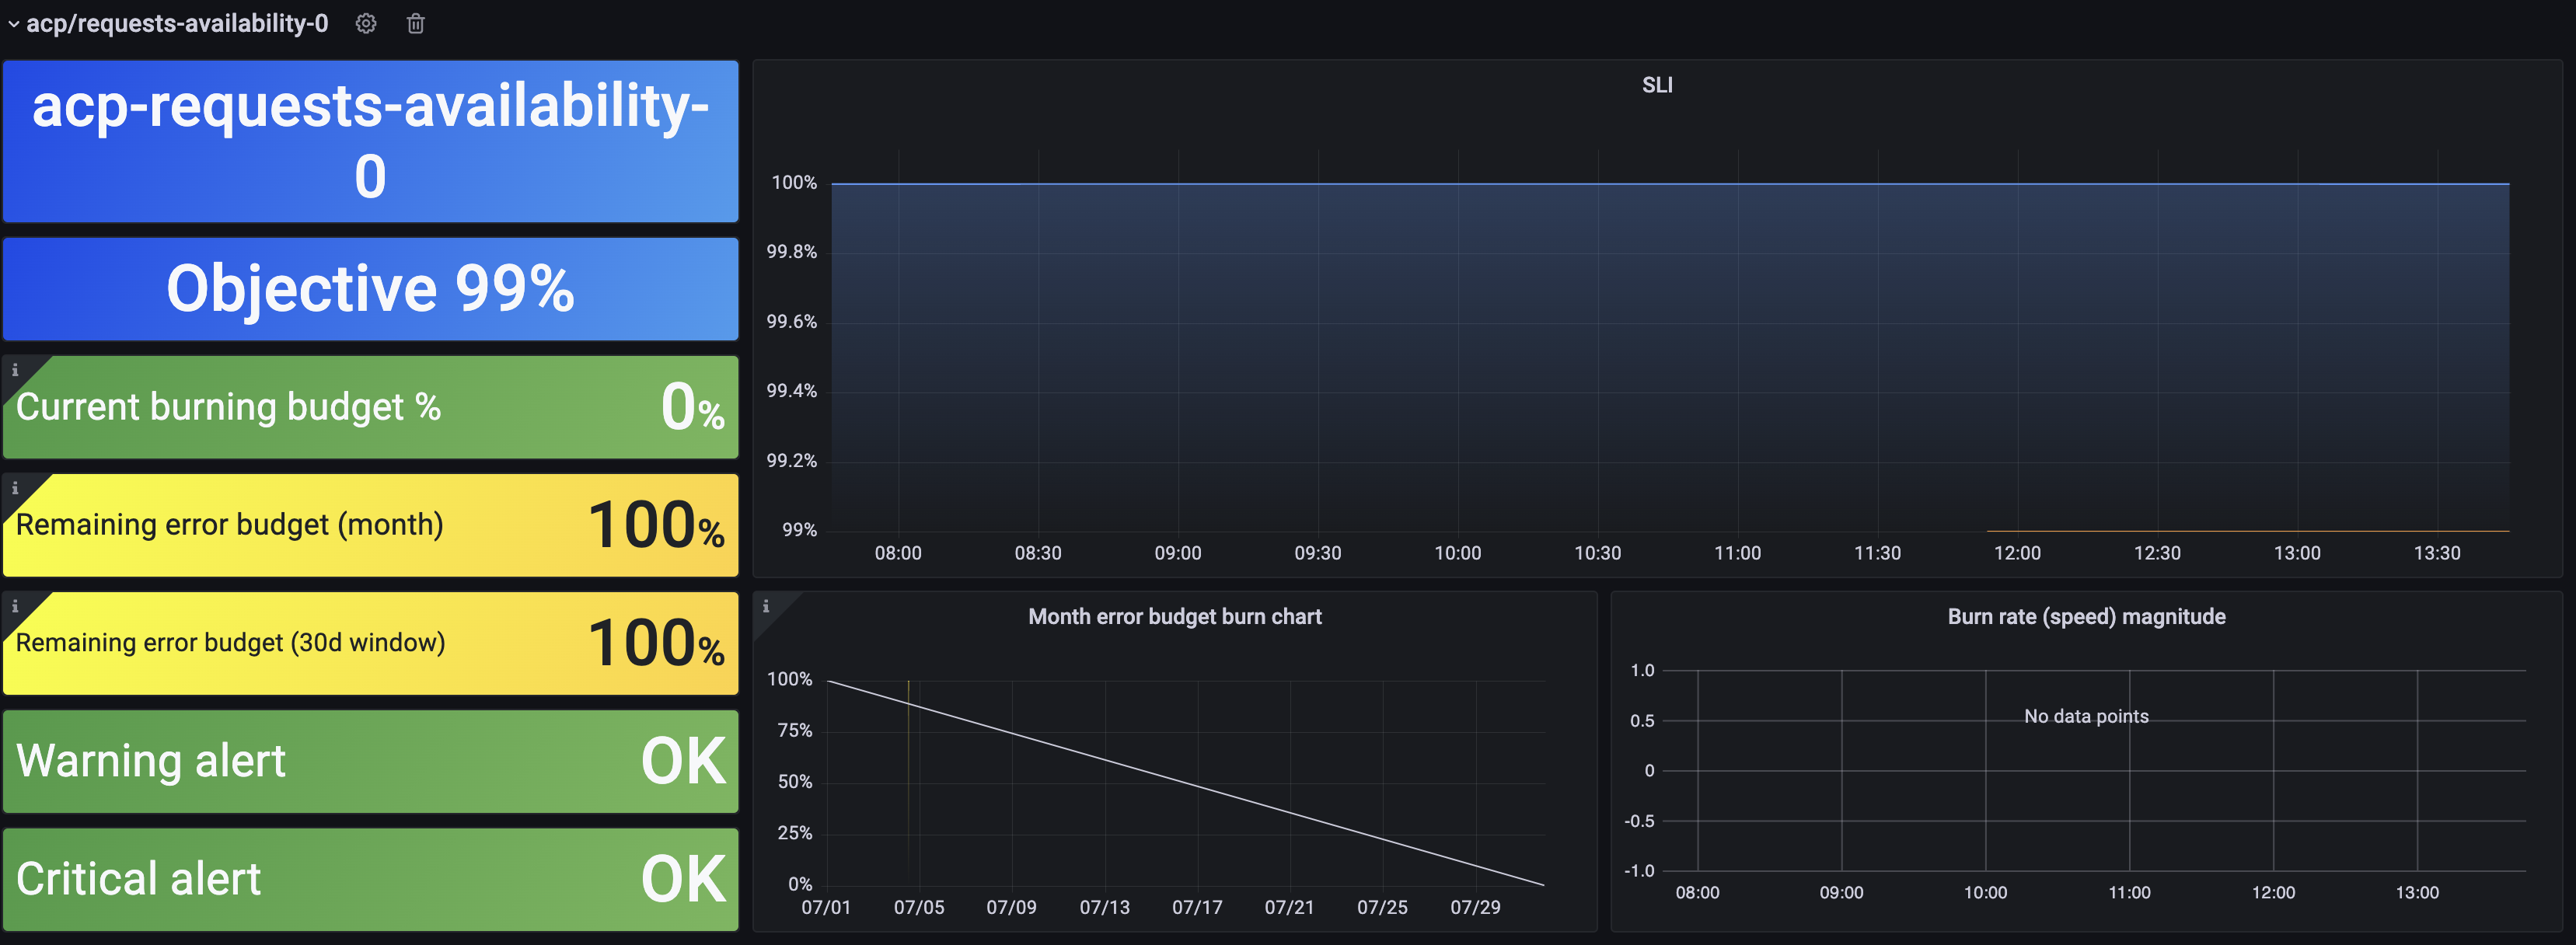Click info icon on Remaining error budget (month)
Viewport: 2576px width, 945px height.
click(15, 488)
